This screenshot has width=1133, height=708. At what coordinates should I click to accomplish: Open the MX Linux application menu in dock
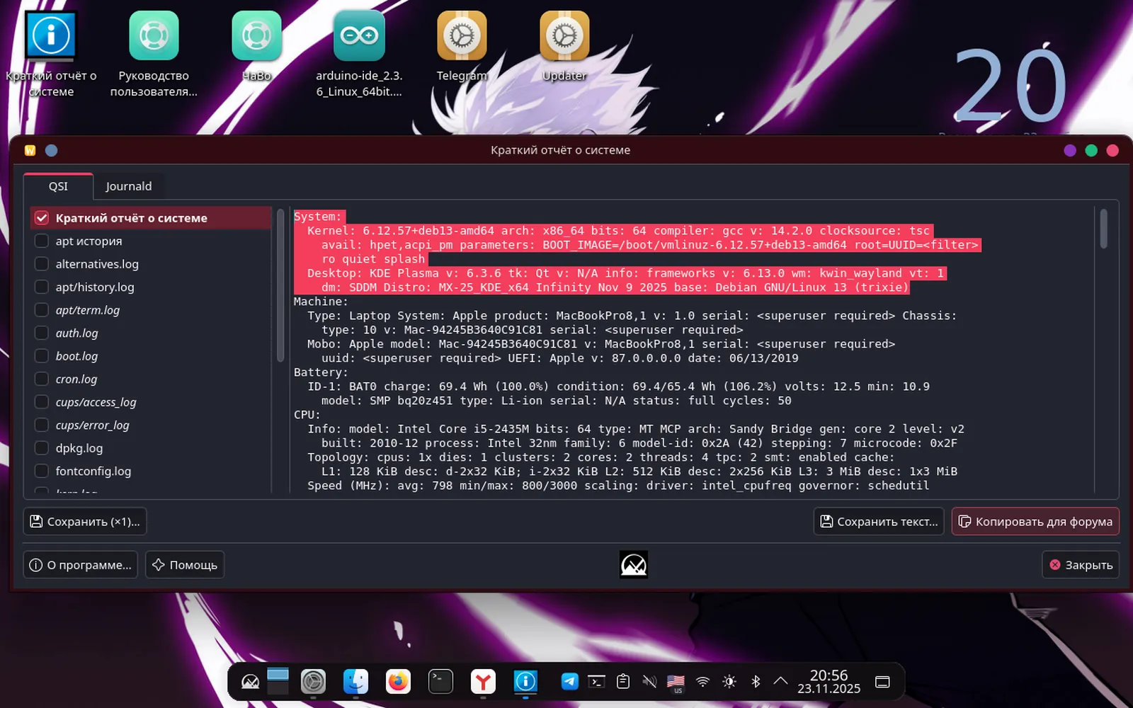click(251, 682)
